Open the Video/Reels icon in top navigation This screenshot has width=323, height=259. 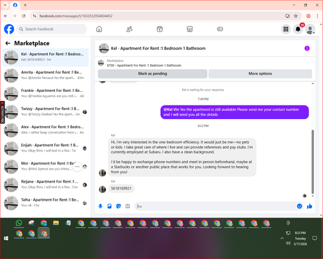(160, 29)
